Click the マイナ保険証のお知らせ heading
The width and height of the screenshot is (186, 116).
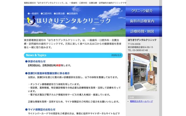42,109
